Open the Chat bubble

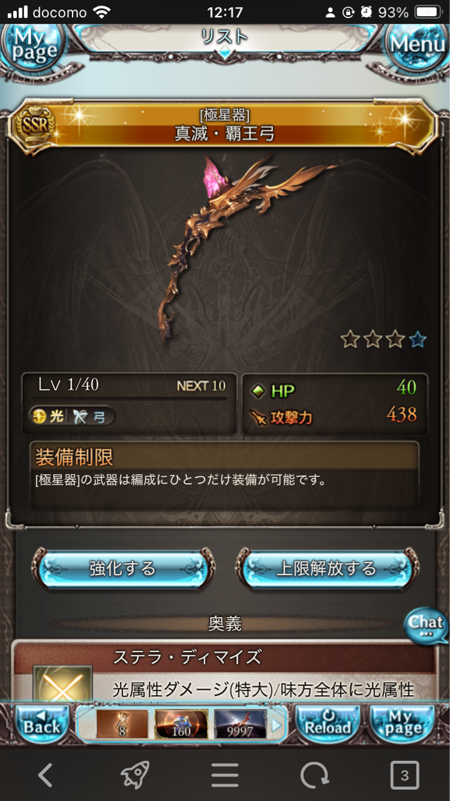coord(426,625)
